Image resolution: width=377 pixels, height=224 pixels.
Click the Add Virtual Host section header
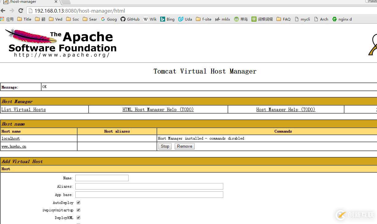[x=189, y=161]
